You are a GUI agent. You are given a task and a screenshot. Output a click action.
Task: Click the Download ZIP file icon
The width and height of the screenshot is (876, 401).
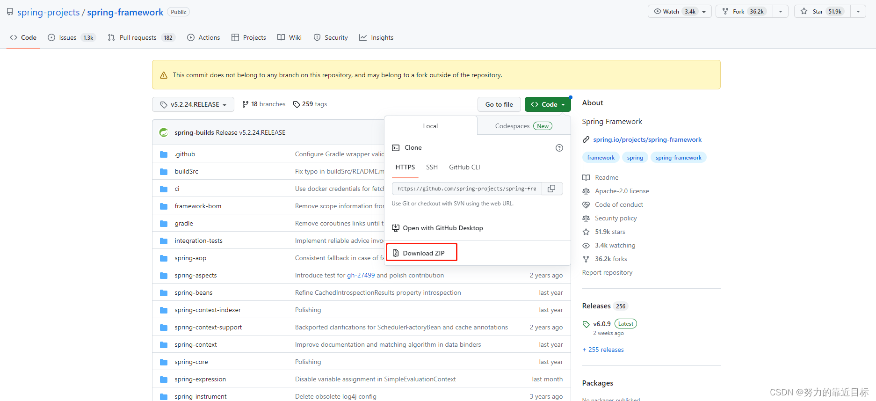click(x=396, y=253)
